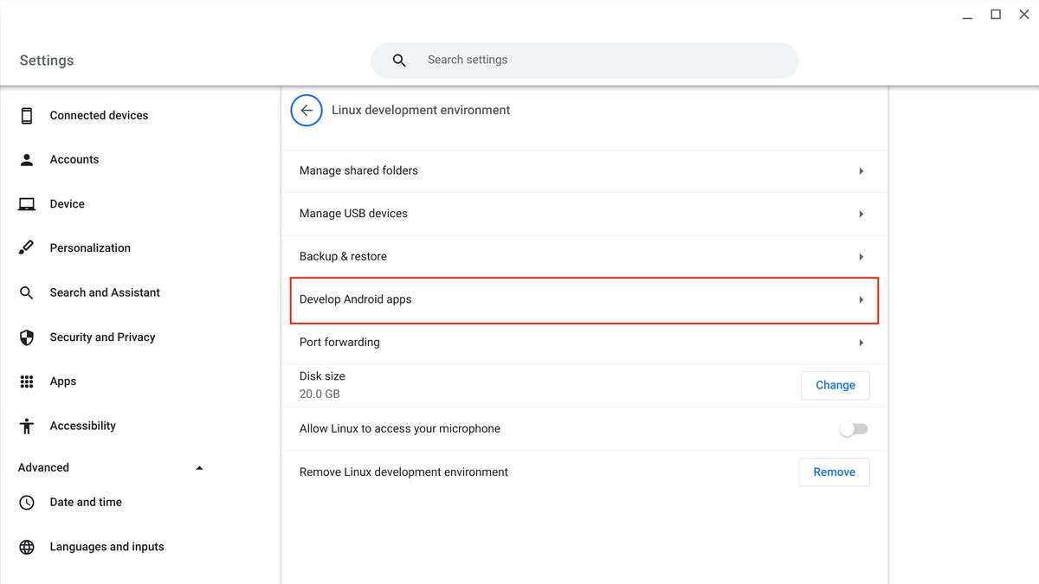Open Port forwarding settings arrow
The height and width of the screenshot is (584, 1039).
861,343
